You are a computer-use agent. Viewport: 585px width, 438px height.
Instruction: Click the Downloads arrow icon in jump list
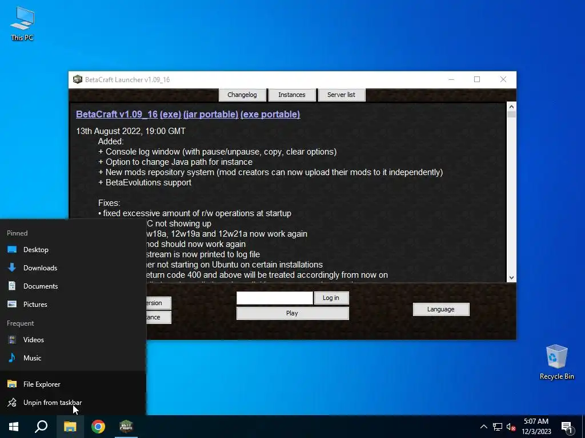point(12,267)
